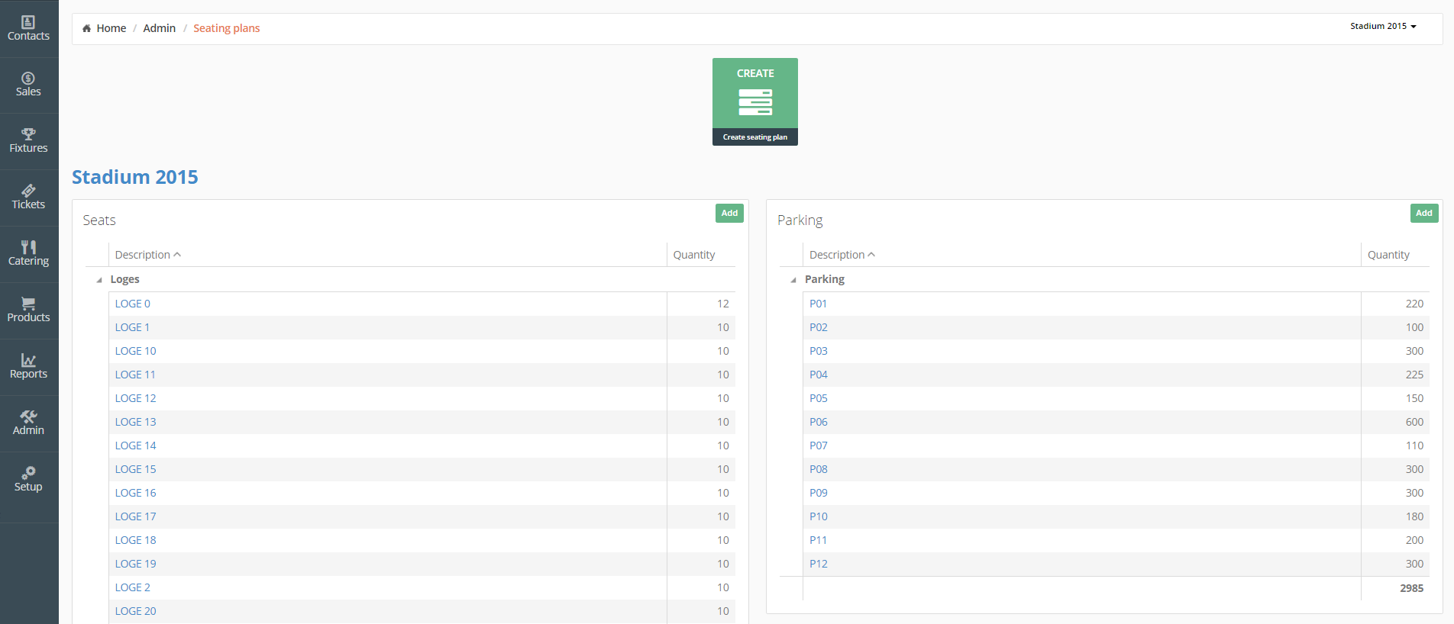Open the LOGE 12 seat link
This screenshot has width=1454, height=624.
[x=135, y=398]
